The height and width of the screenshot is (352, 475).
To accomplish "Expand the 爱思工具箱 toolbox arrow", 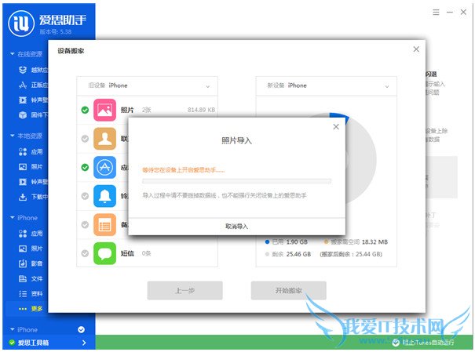I will (x=84, y=343).
